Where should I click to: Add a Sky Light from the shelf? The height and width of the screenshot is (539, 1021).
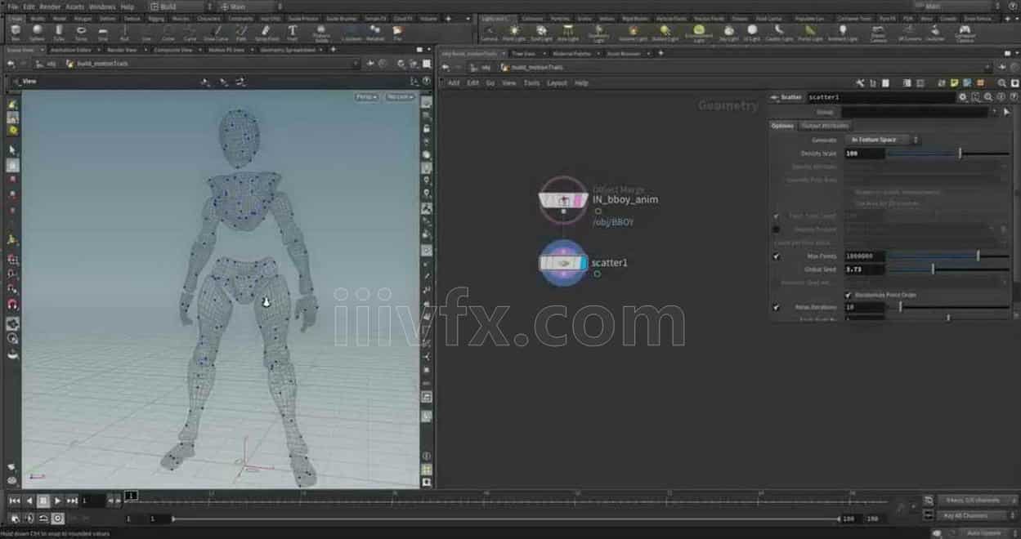728,33
